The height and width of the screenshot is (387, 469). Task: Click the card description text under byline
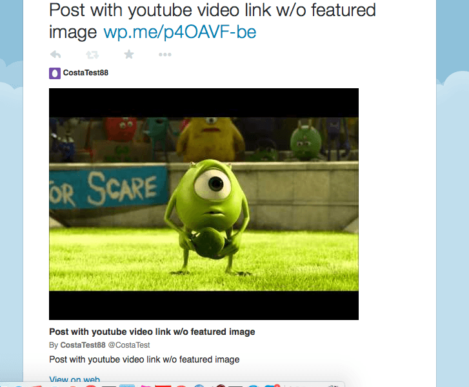[144, 359]
